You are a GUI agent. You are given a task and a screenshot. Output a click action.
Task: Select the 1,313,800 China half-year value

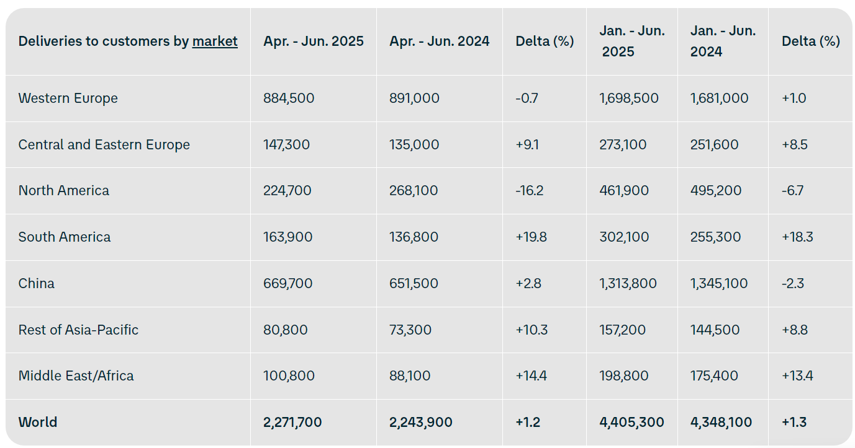click(628, 284)
